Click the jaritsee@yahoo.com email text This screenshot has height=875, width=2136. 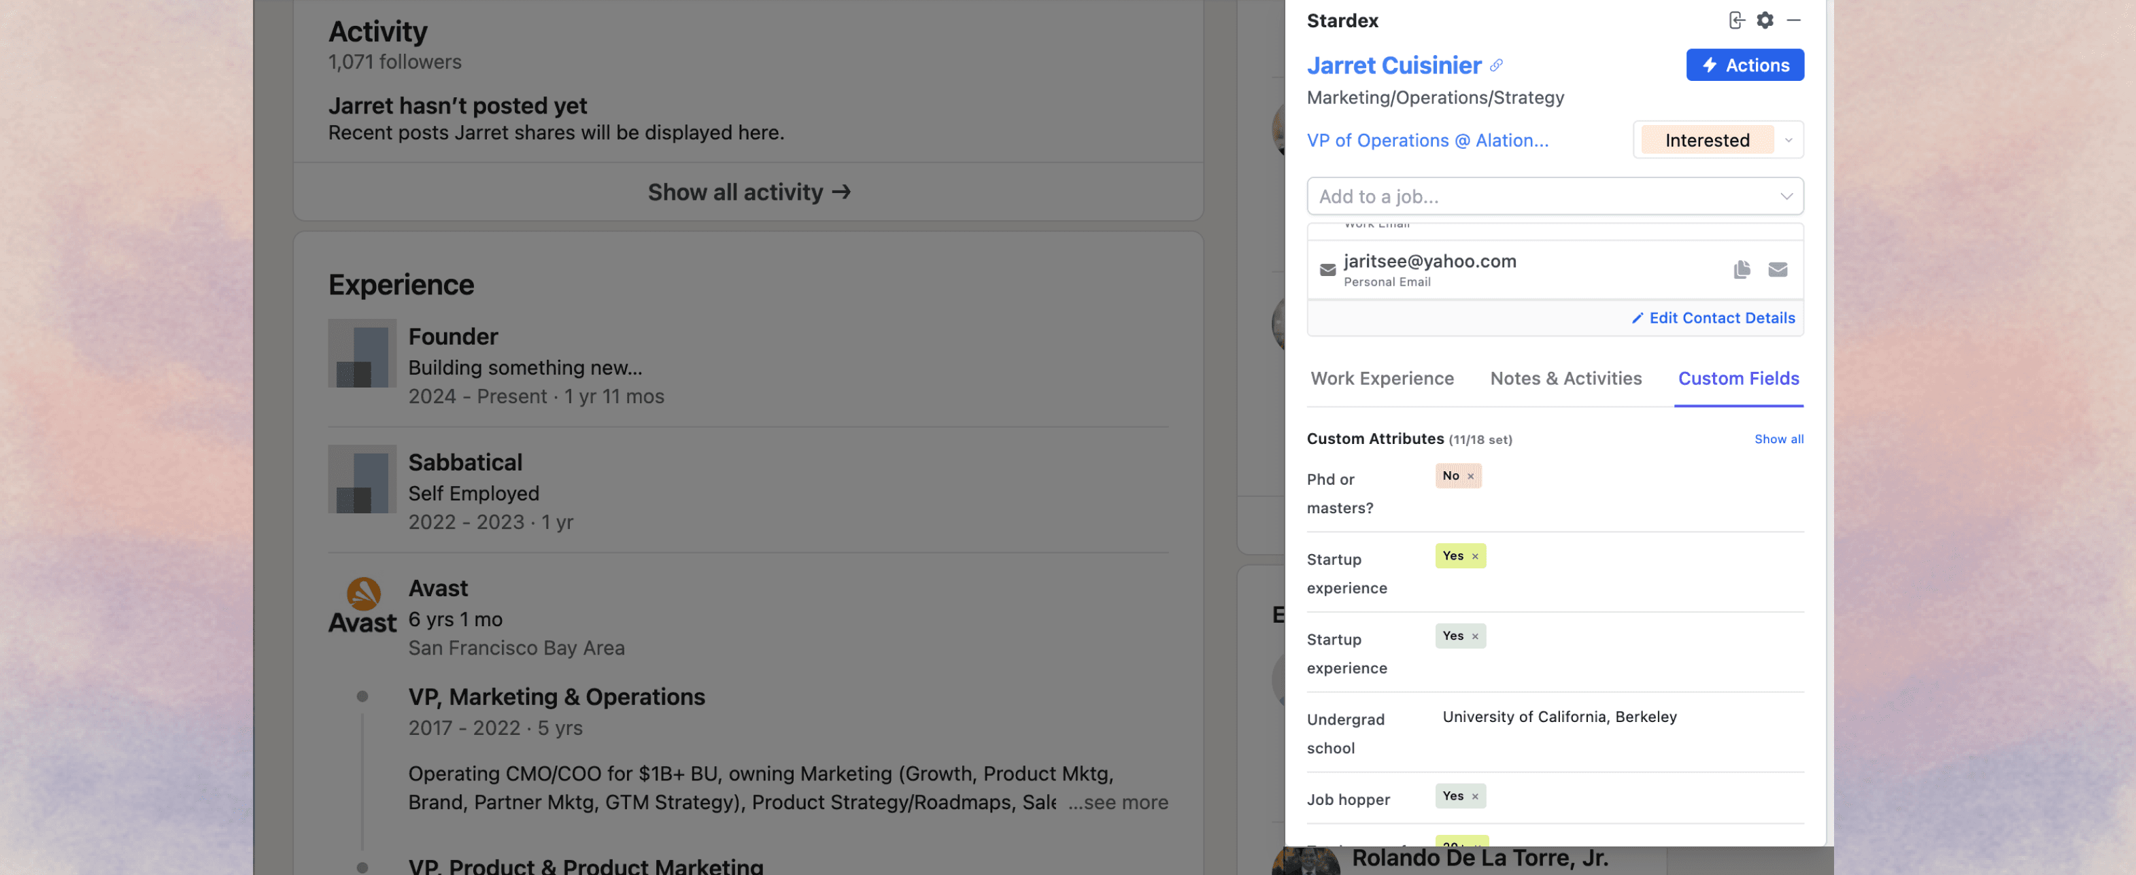coord(1429,260)
